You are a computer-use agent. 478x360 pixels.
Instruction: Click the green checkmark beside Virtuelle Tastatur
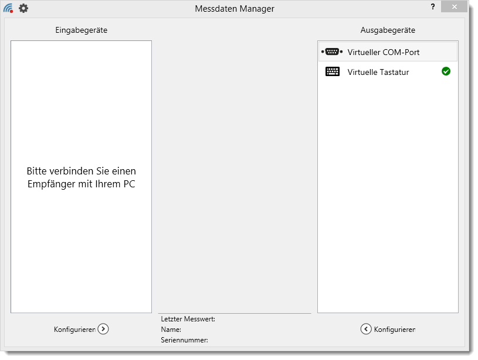coord(446,71)
